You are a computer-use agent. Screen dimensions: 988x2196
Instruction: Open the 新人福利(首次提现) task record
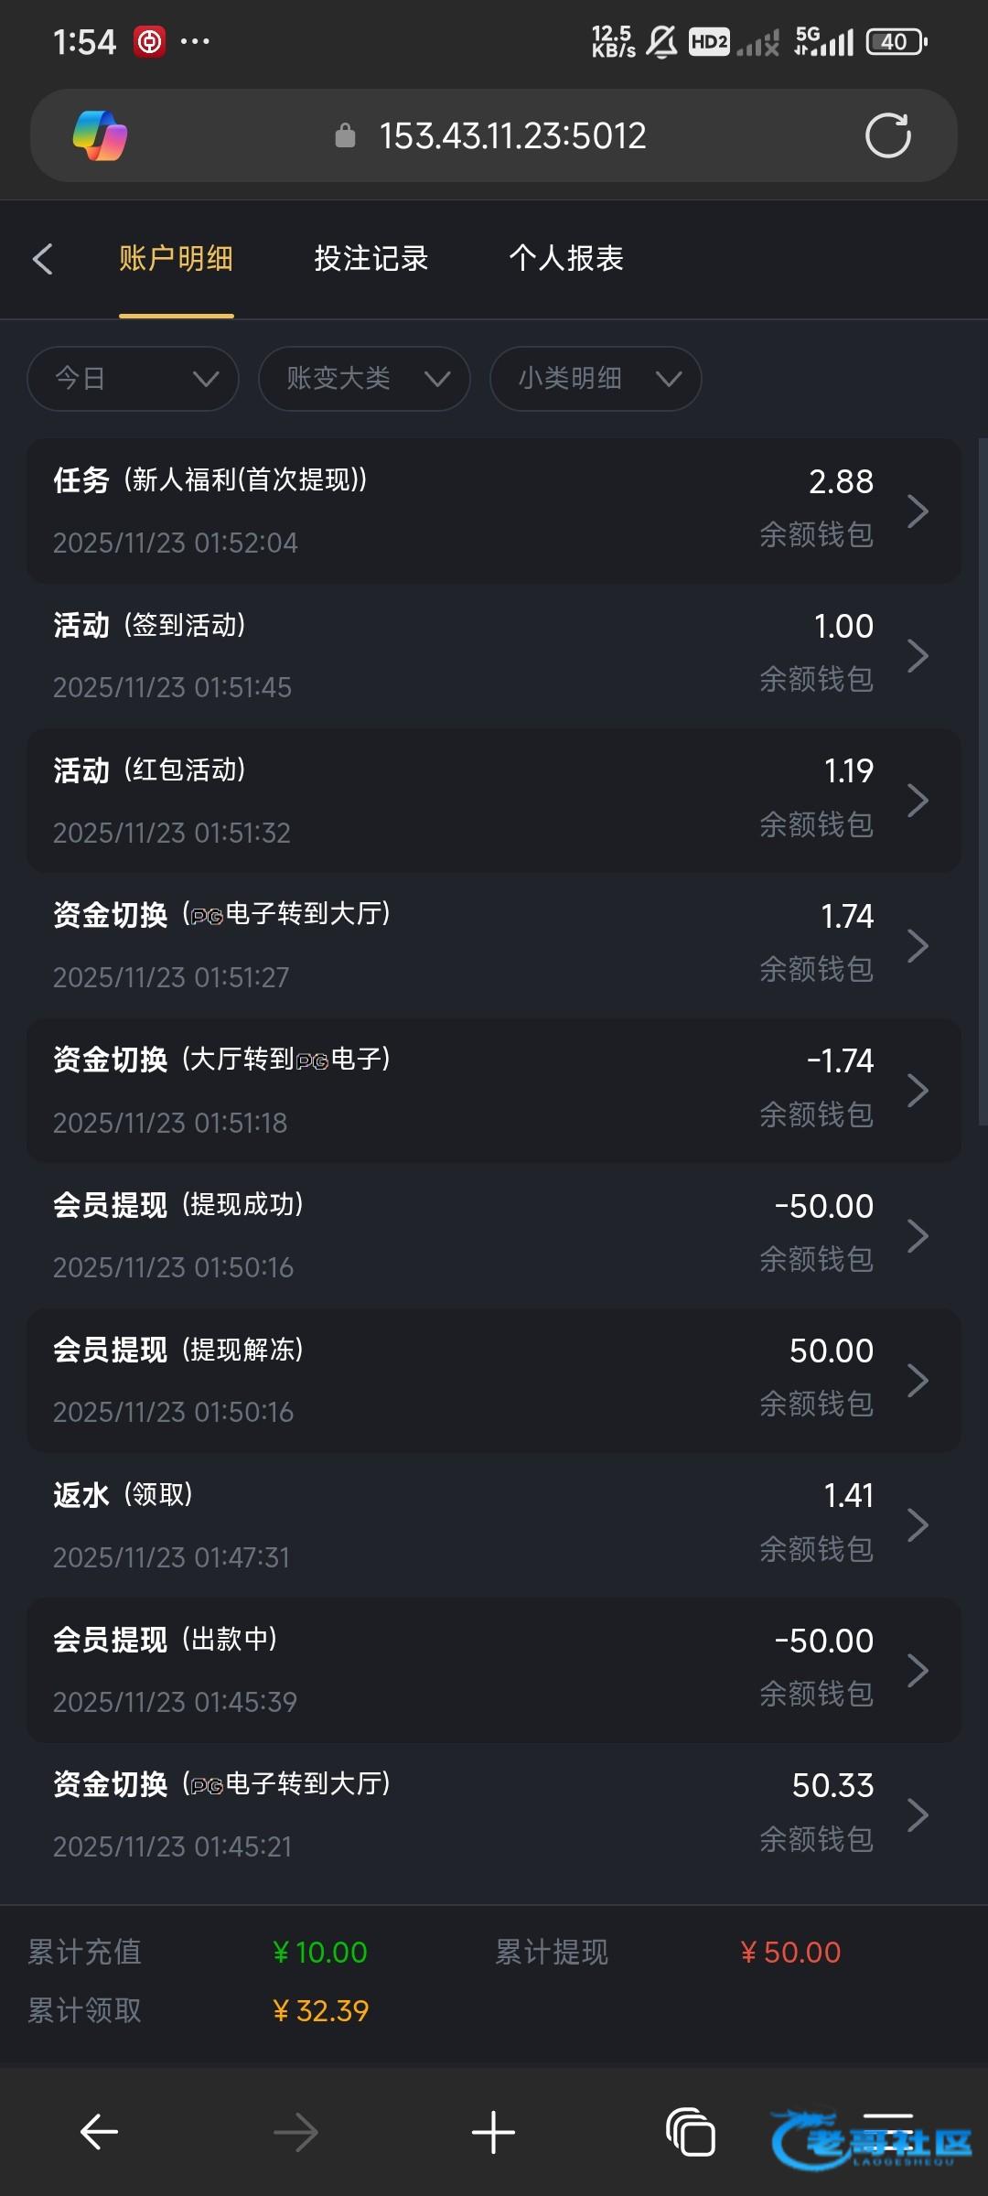click(x=494, y=511)
